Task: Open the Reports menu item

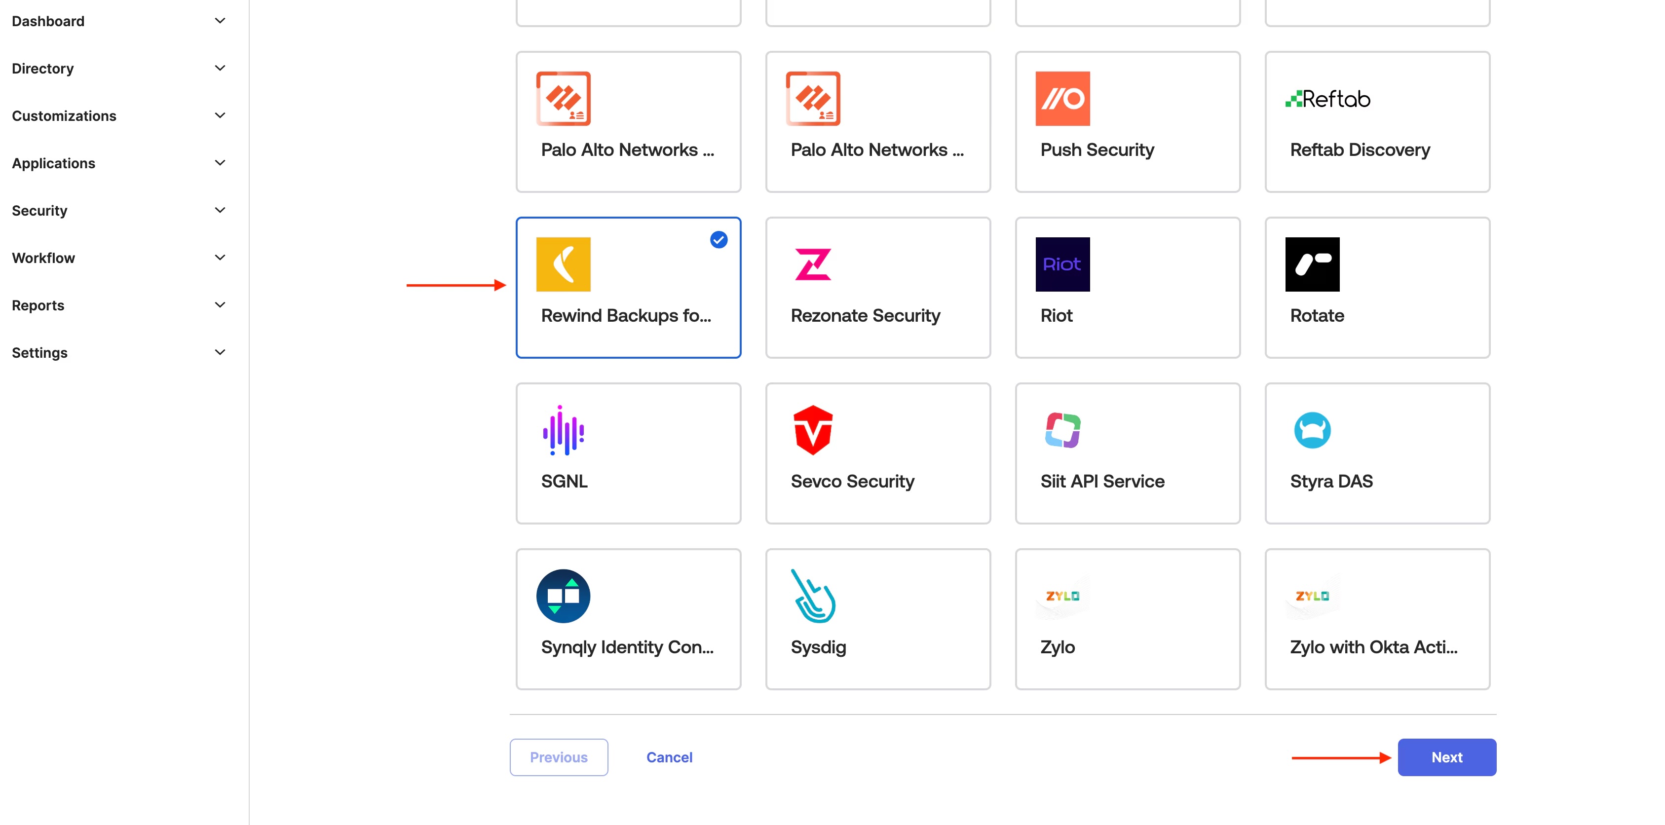Action: [x=38, y=305]
